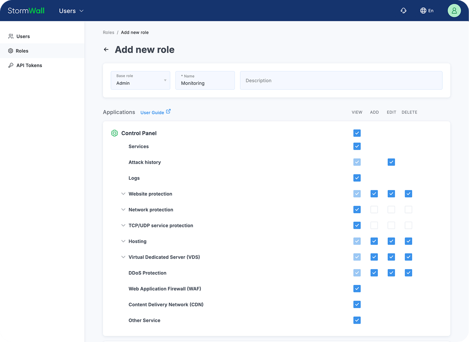Toggle TCP/UDP service protection VIEW checkbox
Screen dimensions: 469x342
[357, 225]
